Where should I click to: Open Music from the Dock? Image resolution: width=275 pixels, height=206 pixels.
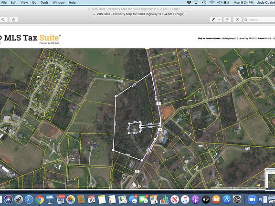tap(185, 199)
